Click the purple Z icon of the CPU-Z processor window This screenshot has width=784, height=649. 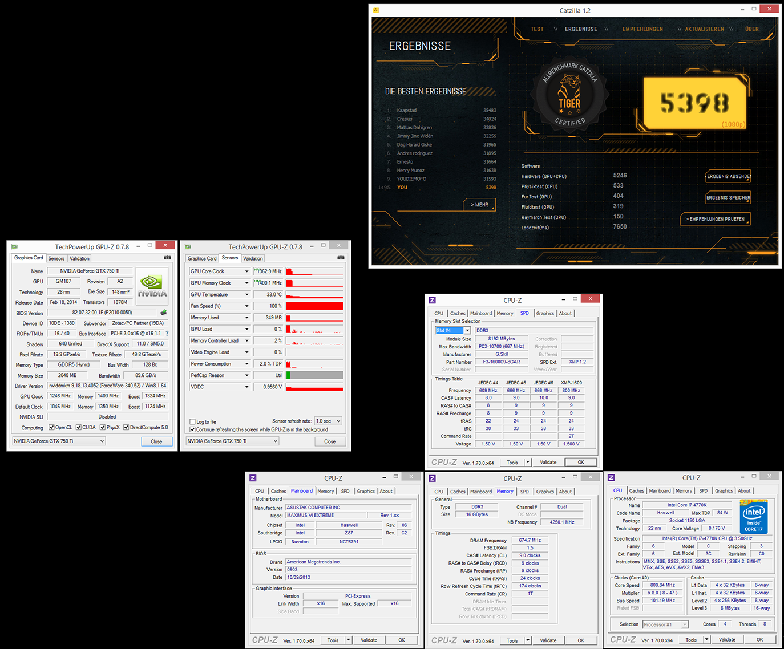pyautogui.click(x=611, y=478)
